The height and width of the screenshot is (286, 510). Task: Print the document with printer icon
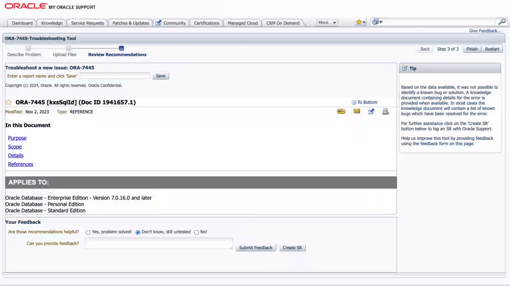[385, 111]
